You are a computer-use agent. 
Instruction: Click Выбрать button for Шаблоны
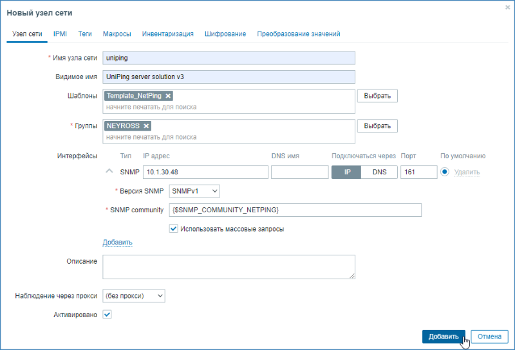tap(377, 96)
